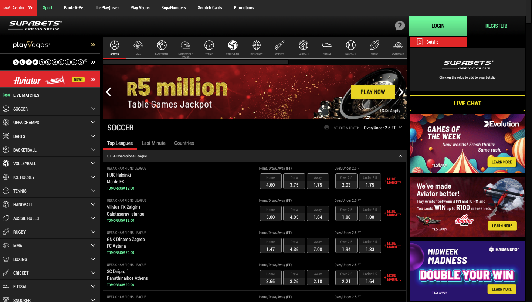This screenshot has width=532, height=302.
Task: Collapse the UEFA Champions League section
Action: click(400, 156)
